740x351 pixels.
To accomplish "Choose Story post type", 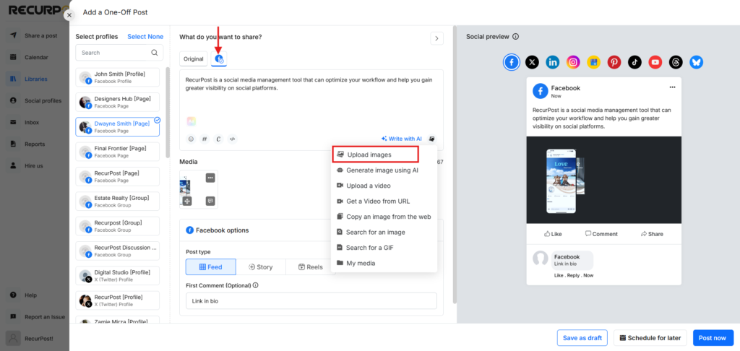I will pyautogui.click(x=260, y=267).
